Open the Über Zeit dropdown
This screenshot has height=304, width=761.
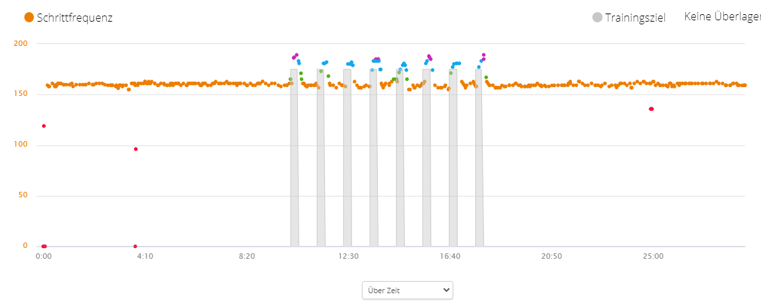point(407,290)
